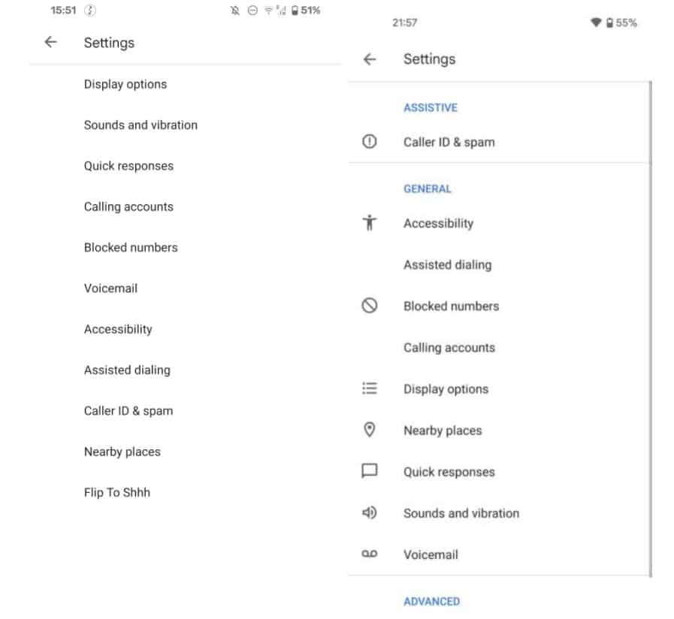The image size is (674, 619).
Task: Click the Nearby places location pin icon
Action: pos(369,430)
